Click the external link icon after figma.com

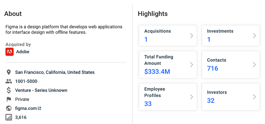pyautogui.click(x=39, y=108)
